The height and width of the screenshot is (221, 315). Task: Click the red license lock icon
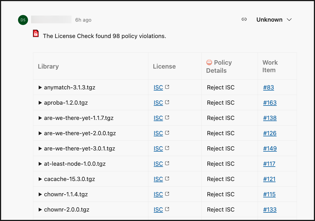pos(36,34)
